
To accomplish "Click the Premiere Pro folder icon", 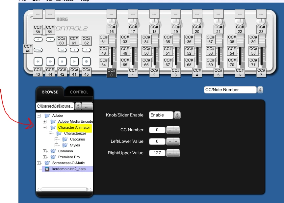I will pos(53,157).
